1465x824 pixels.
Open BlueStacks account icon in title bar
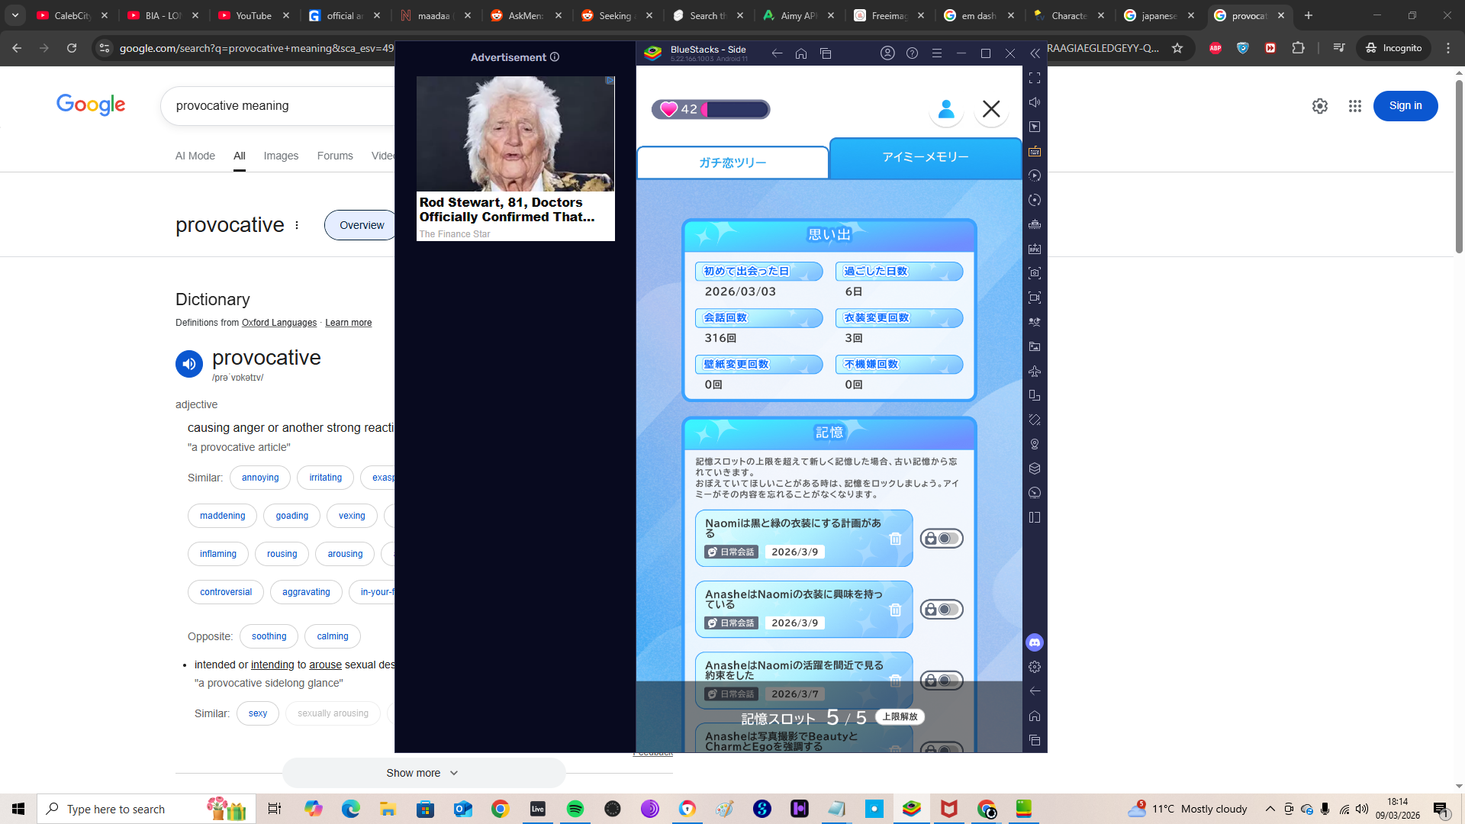[887, 53]
